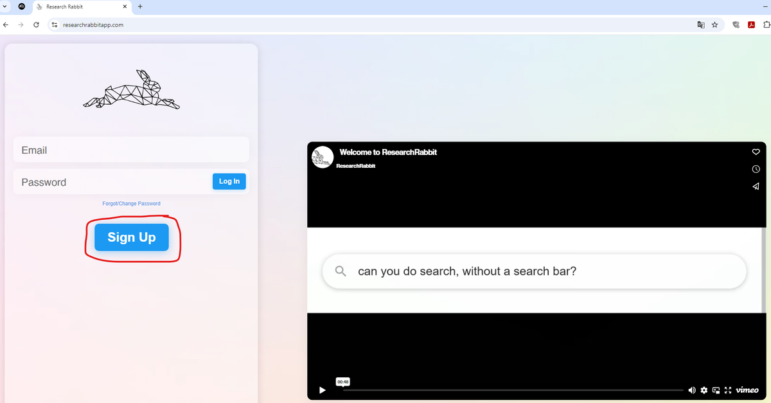771x403 pixels.
Task: Enable picture-in-picture for the video
Action: pyautogui.click(x=716, y=390)
